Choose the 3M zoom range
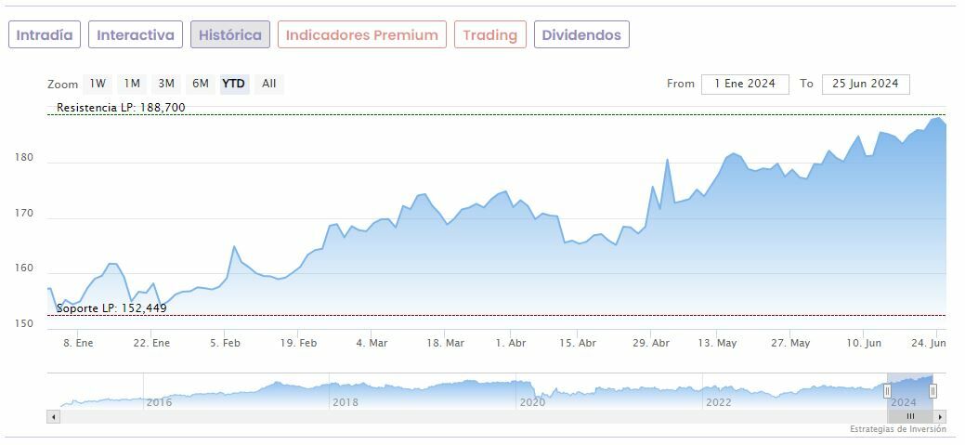The image size is (965, 445). click(166, 84)
